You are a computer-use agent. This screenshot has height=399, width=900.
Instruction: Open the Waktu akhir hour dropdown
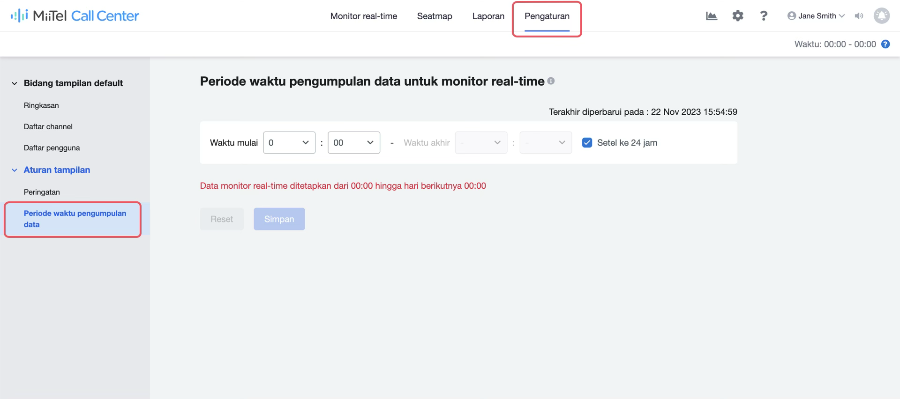pyautogui.click(x=481, y=143)
